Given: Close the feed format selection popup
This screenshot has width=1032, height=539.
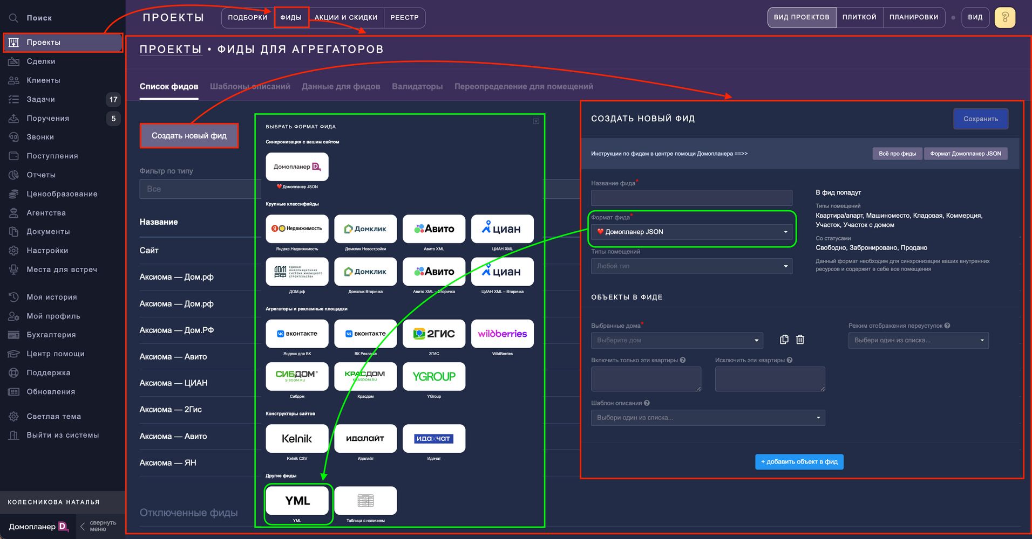Looking at the screenshot, I should 536,121.
